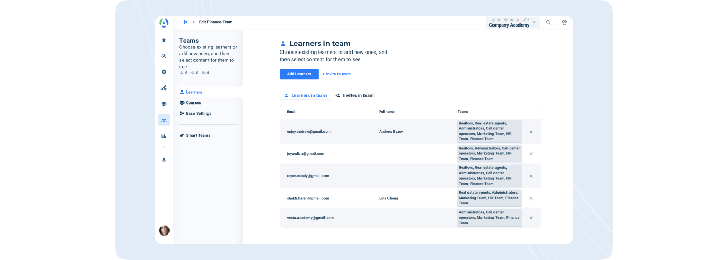The image size is (728, 260).
Task: Click the name Lina Cheng
Action: pos(389,198)
